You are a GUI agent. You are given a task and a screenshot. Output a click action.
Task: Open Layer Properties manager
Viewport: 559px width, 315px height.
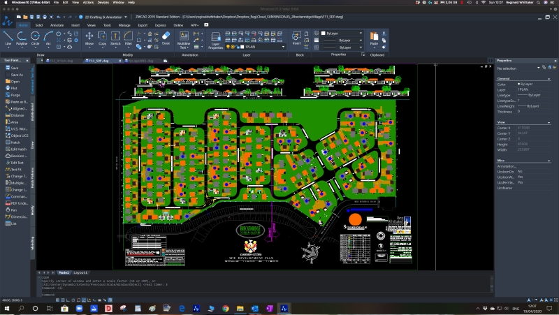click(217, 38)
